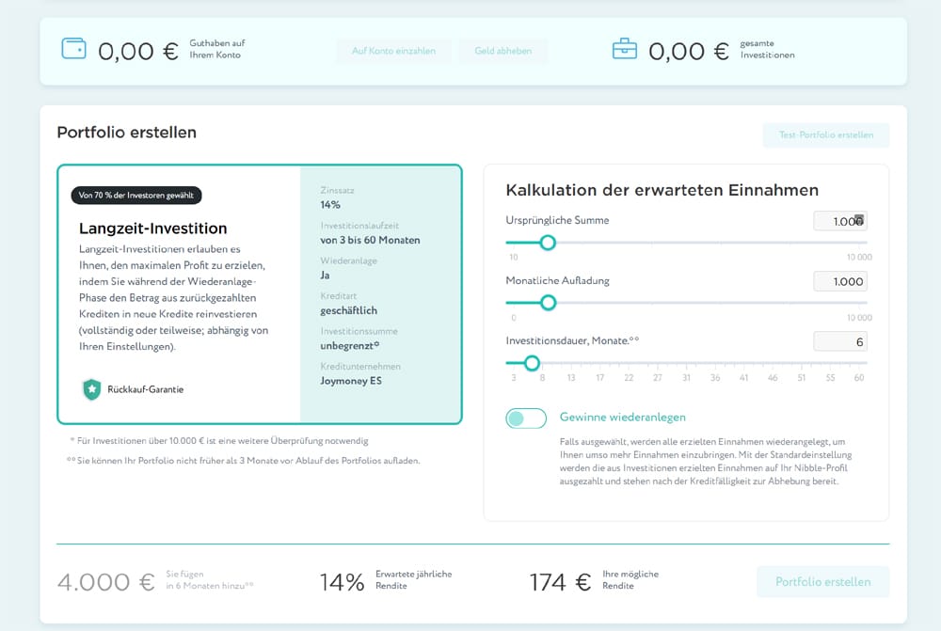
Task: Click the Rückkauf-Garantie shield star icon
Action: click(x=91, y=389)
